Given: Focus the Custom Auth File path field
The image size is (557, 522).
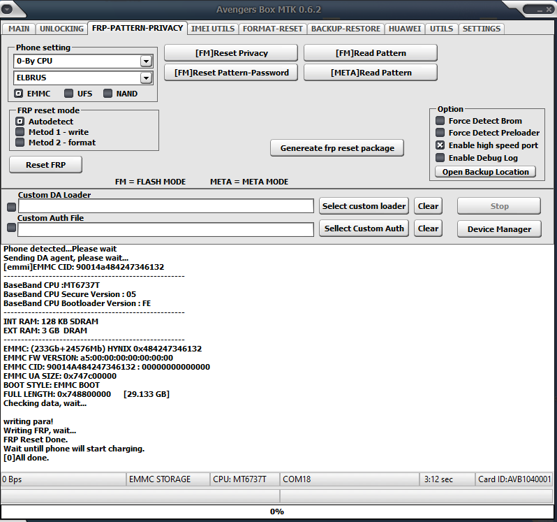Looking at the screenshot, I should pyautogui.click(x=166, y=229).
